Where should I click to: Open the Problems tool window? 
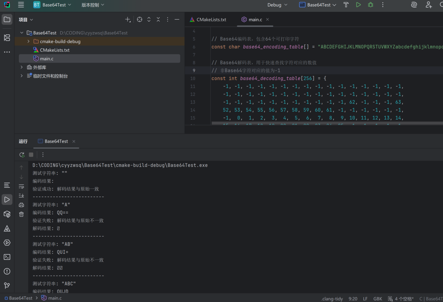[x=7, y=271]
